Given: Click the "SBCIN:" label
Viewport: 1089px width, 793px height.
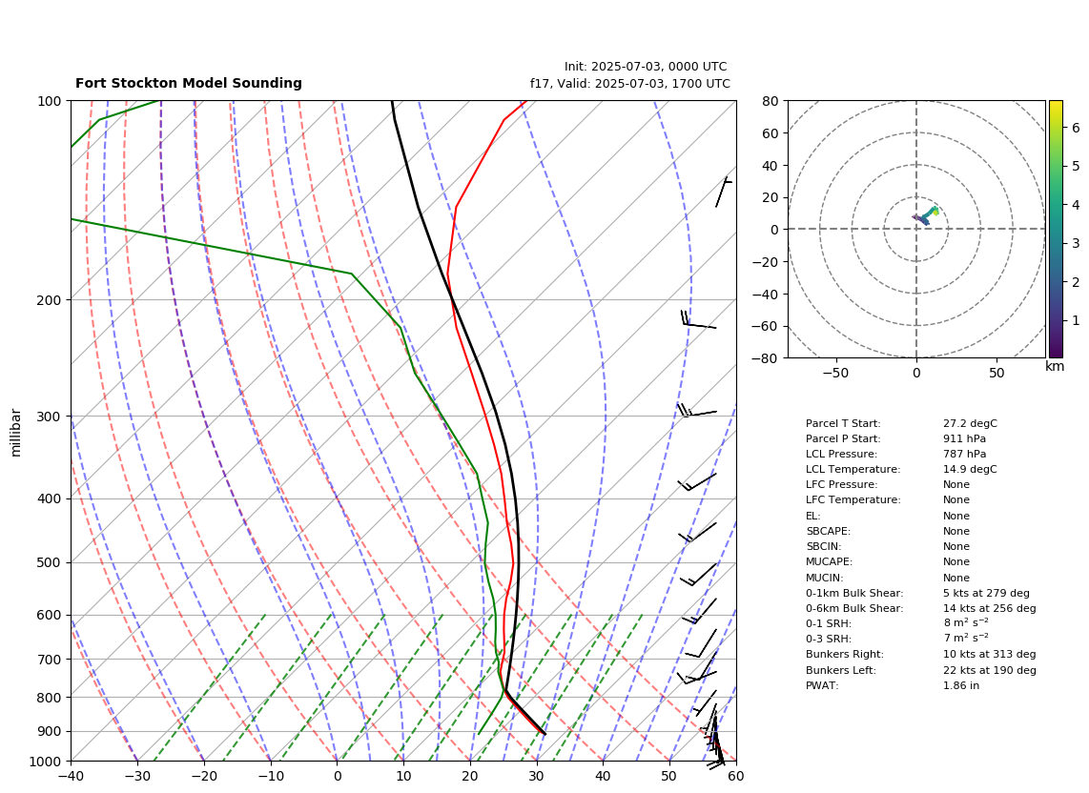Looking at the screenshot, I should pyautogui.click(x=825, y=546).
